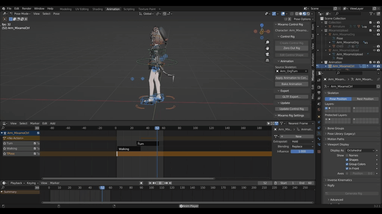This screenshot has width=382, height=214.
Task: Enable proportional editing in the header
Action: (165, 13)
